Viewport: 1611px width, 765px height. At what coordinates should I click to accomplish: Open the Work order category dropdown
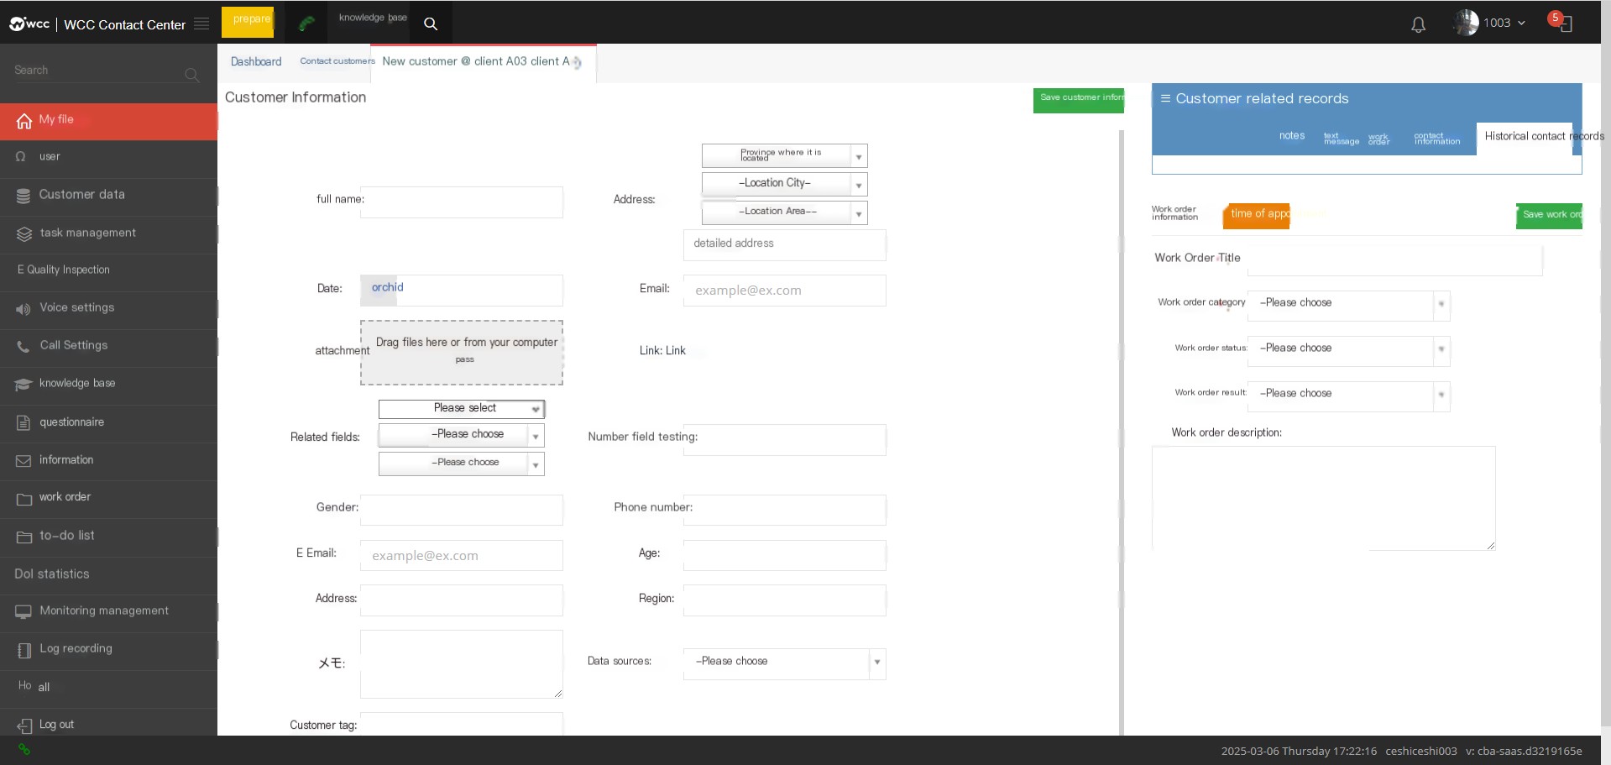point(1348,305)
